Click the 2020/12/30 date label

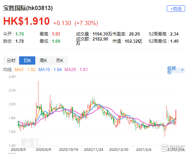118,150
